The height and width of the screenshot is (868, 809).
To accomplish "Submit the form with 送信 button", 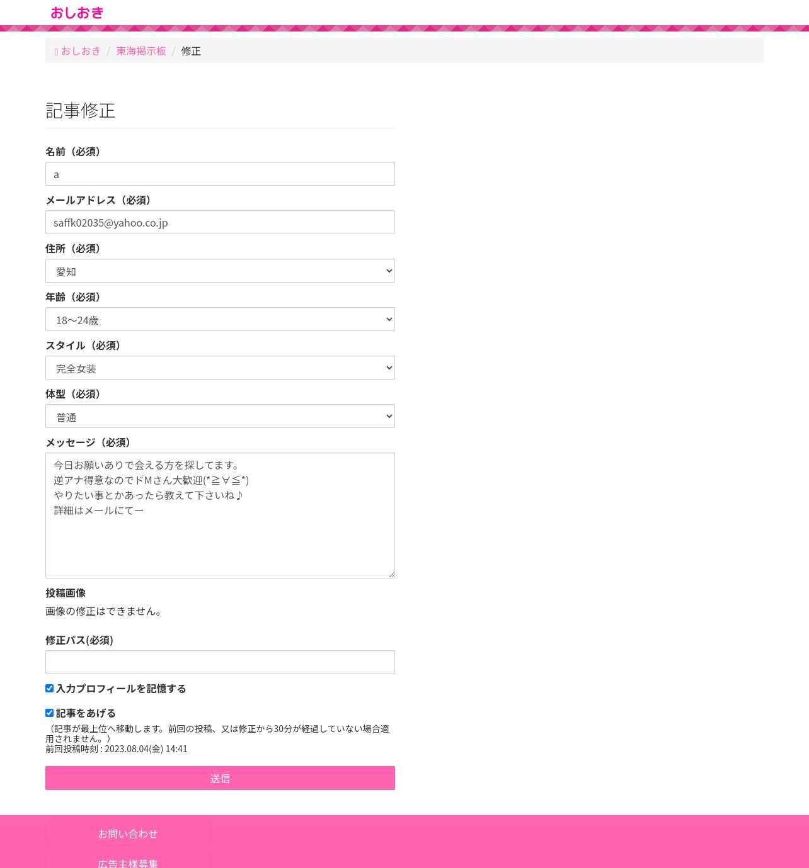I will coord(220,778).
